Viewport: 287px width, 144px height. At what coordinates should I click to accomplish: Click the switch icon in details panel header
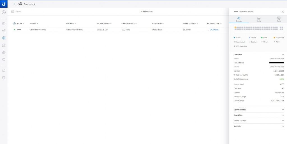click(x=236, y=12)
